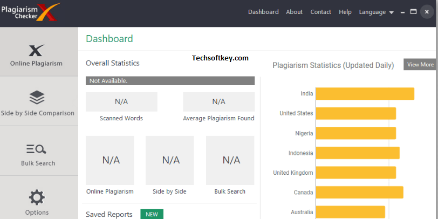Click the India bar in chart
Viewport: 438px width, 219px height.
pyautogui.click(x=365, y=93)
